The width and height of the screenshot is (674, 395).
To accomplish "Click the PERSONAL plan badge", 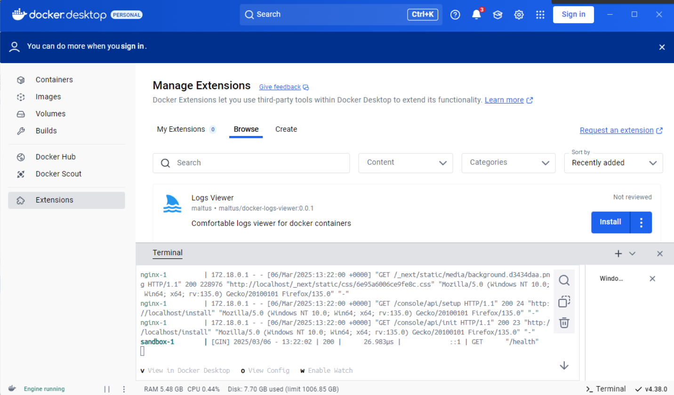I will click(127, 15).
